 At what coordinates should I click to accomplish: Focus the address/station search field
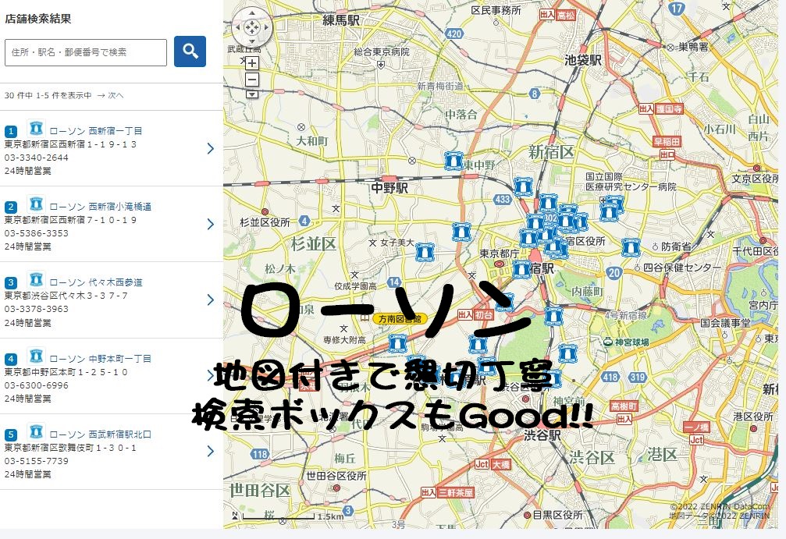click(x=86, y=52)
